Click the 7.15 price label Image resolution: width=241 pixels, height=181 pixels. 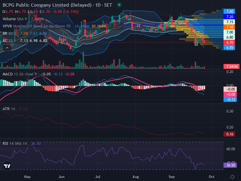229,22
